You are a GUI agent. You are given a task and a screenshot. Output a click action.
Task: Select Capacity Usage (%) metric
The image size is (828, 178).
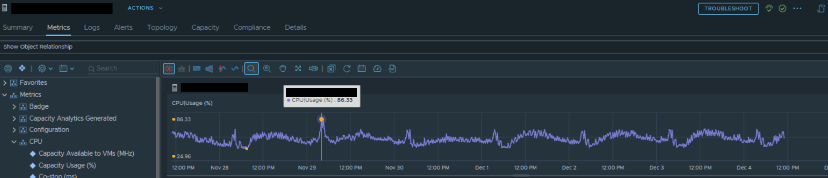(x=67, y=165)
